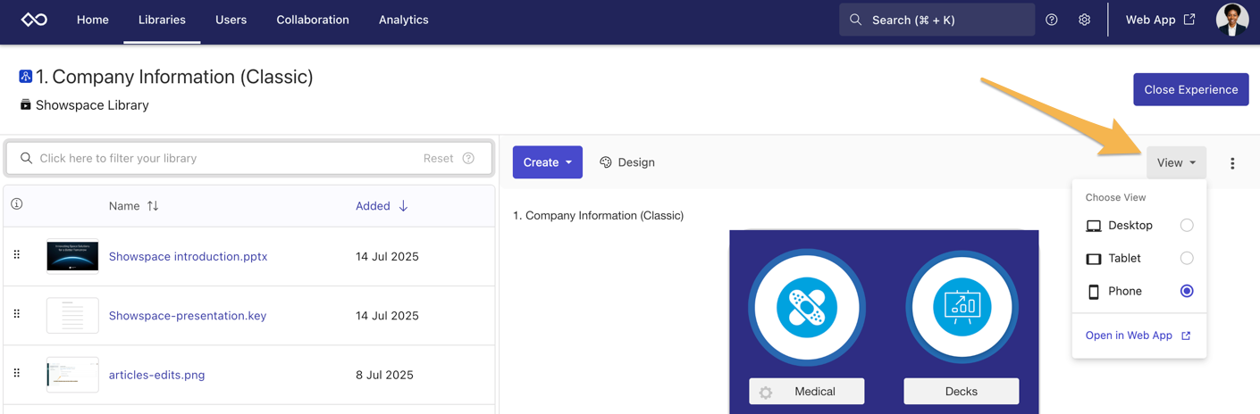Click the user profile avatar
Image resolution: width=1260 pixels, height=414 pixels.
click(1232, 20)
